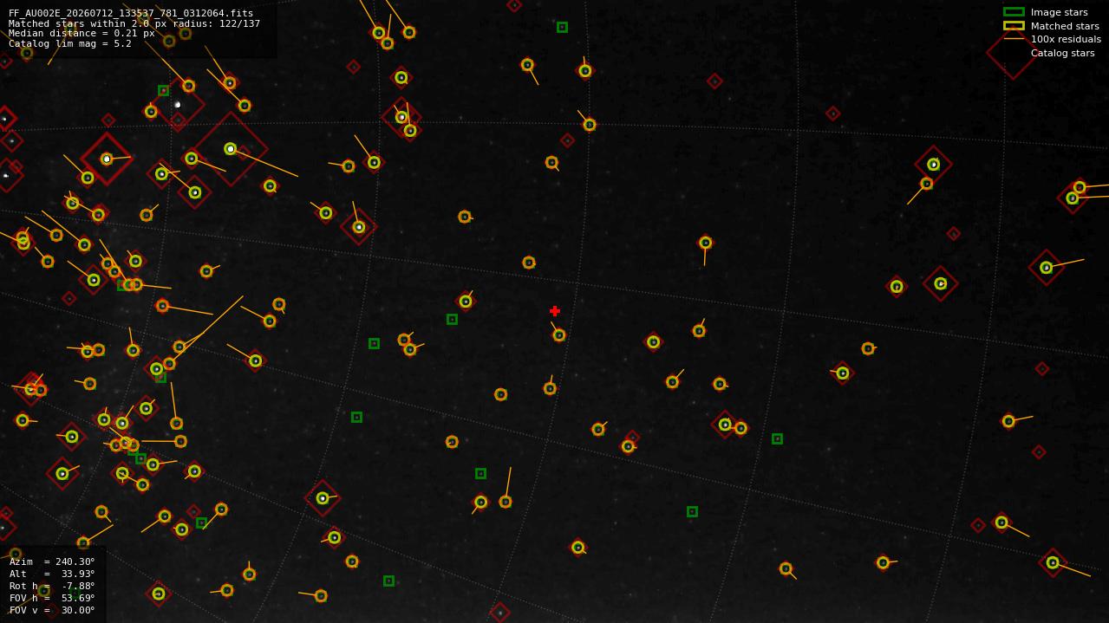Select the largest red catalog star diamond
Screen dimensions: 1109x623
230,148
